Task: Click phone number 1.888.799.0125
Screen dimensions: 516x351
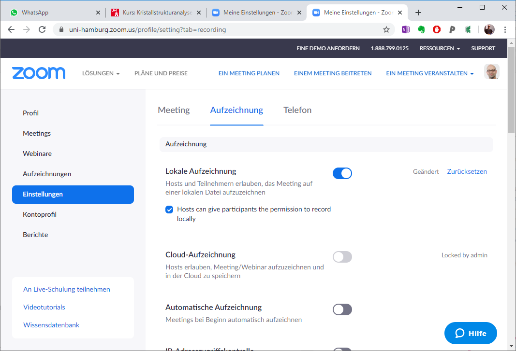Action: click(x=390, y=48)
